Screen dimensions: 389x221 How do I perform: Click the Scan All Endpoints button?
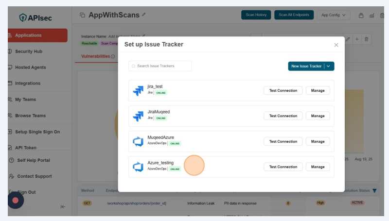click(294, 15)
